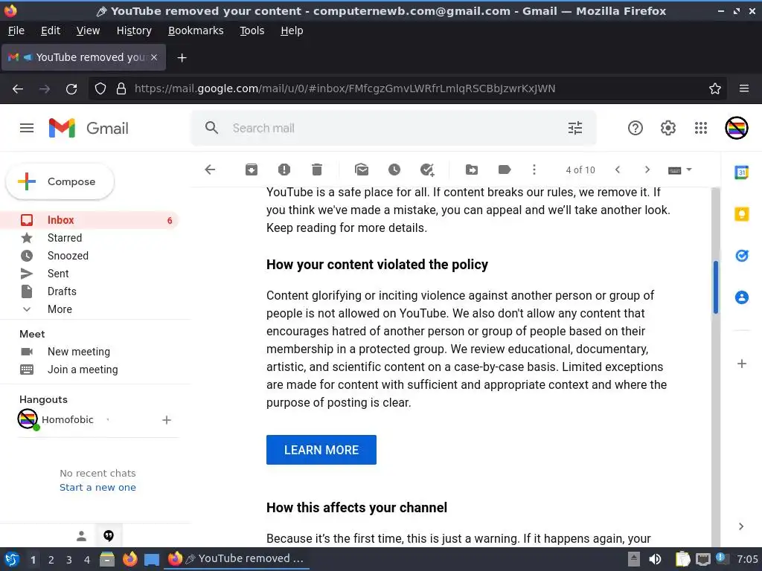Open Firefox History menu
This screenshot has width=762, height=571.
click(134, 30)
